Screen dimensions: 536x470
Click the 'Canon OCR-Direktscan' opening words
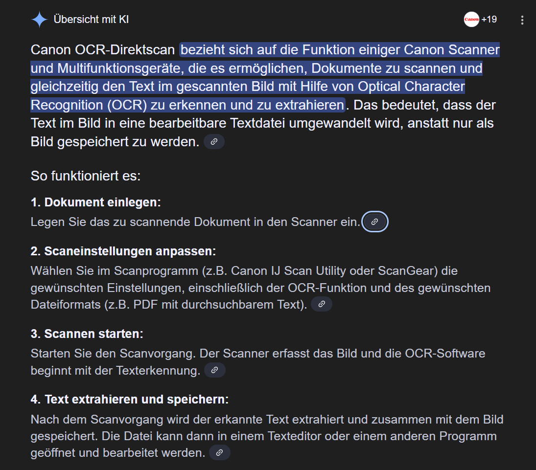pyautogui.click(x=103, y=50)
